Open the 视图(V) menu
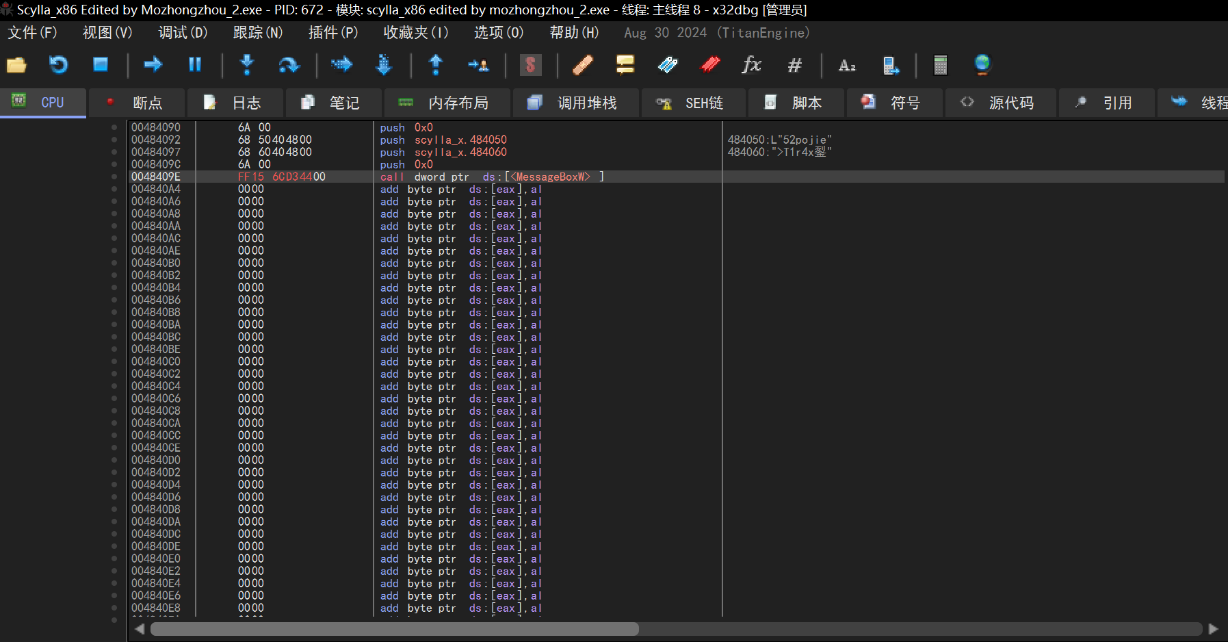This screenshot has height=642, width=1228. click(107, 33)
